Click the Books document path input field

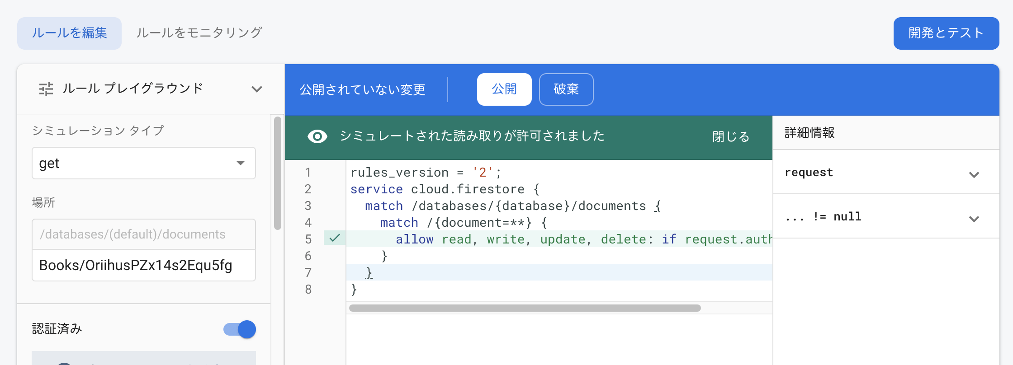[x=144, y=265]
